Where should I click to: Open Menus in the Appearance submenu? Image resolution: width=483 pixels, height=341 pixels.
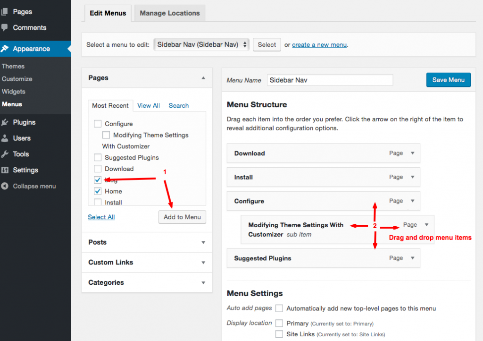pos(12,104)
